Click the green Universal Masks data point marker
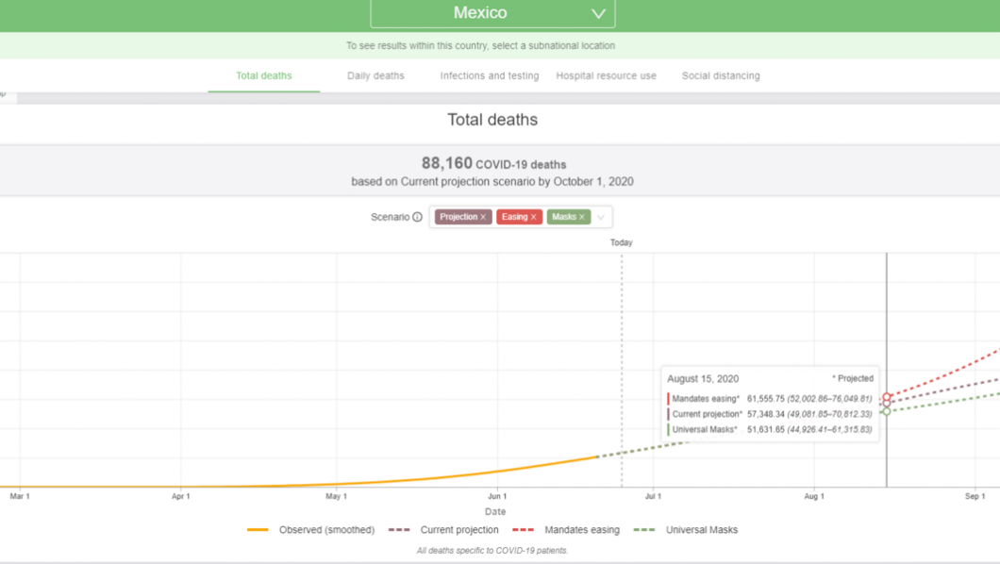The image size is (1000, 564). click(x=887, y=411)
